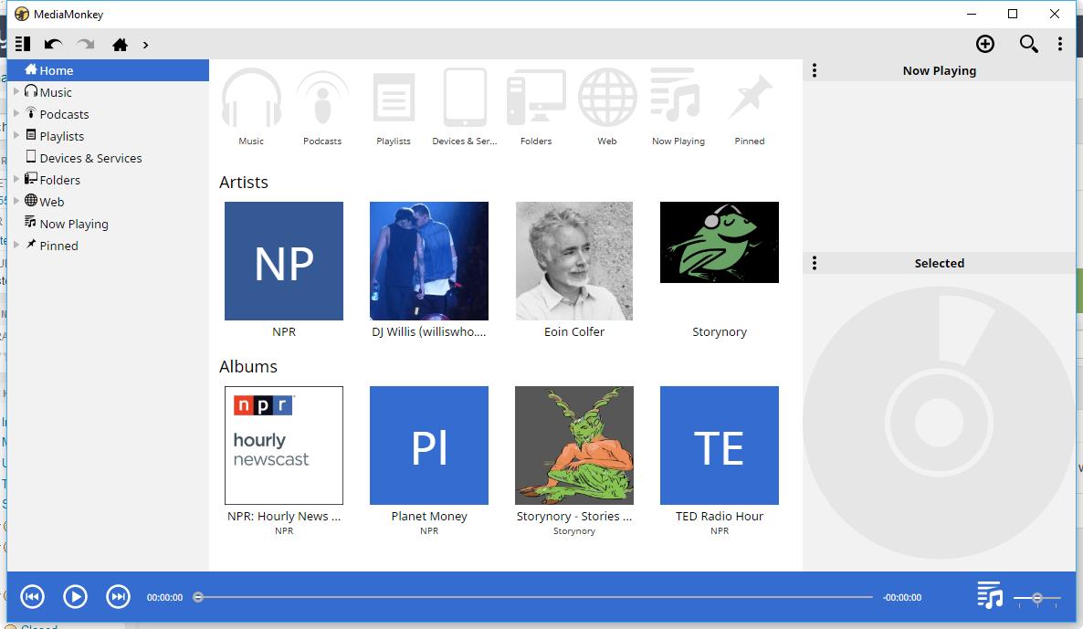
Task: Click the add plus circle icon
Action: [985, 44]
